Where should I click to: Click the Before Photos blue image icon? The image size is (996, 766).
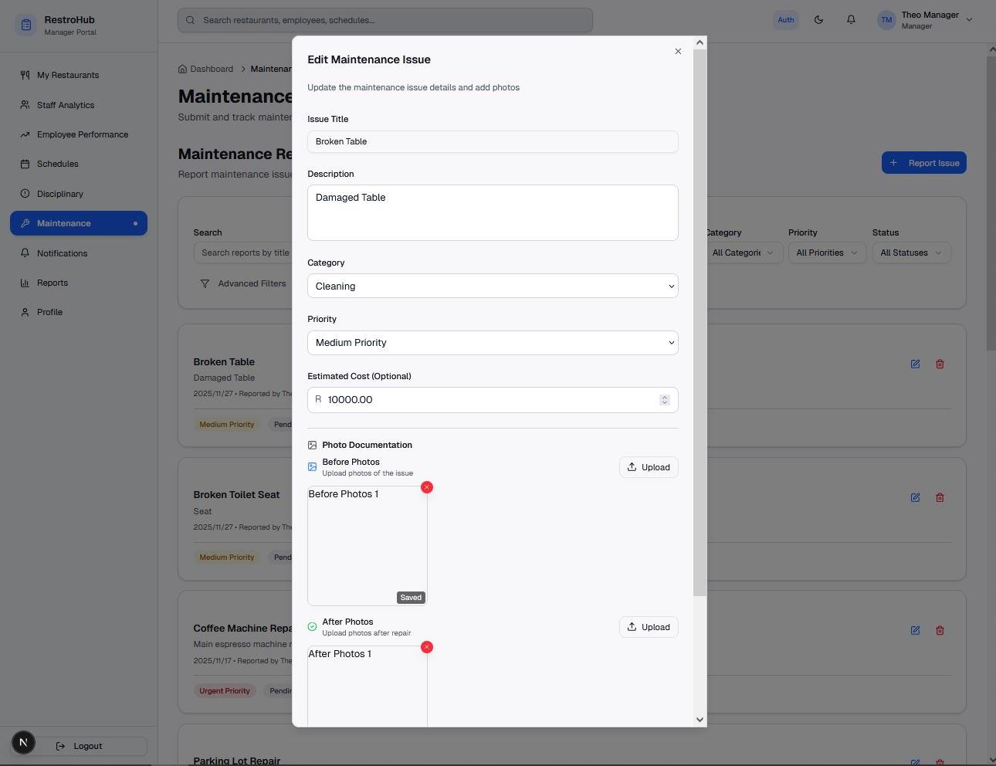pyautogui.click(x=312, y=467)
